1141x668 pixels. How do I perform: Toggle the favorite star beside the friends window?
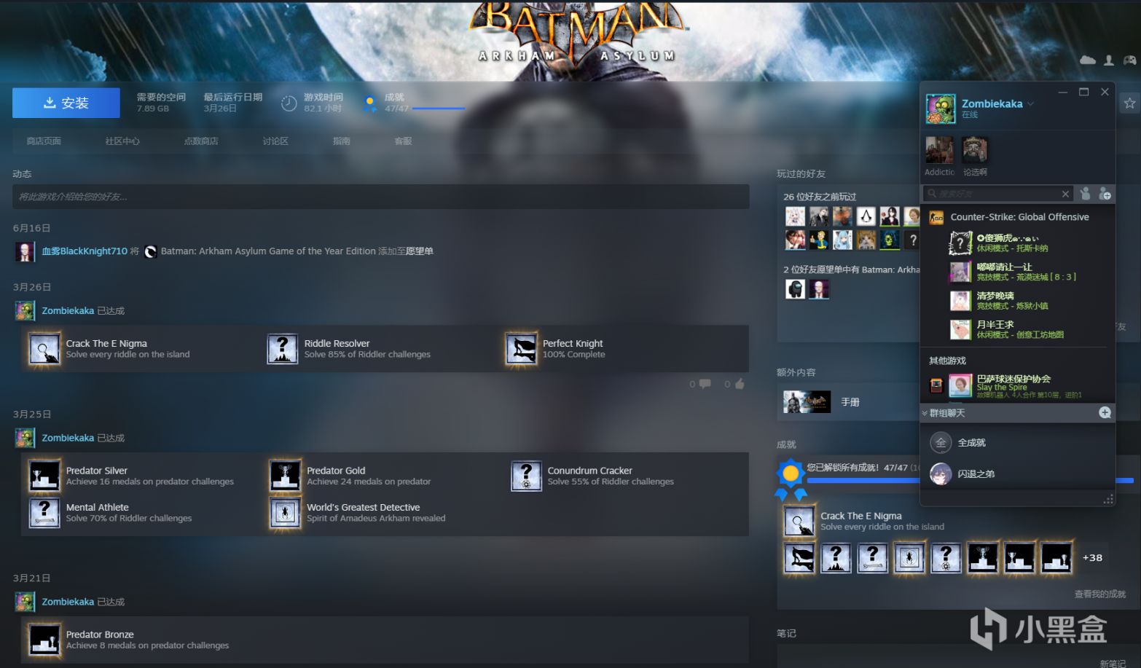1129,103
